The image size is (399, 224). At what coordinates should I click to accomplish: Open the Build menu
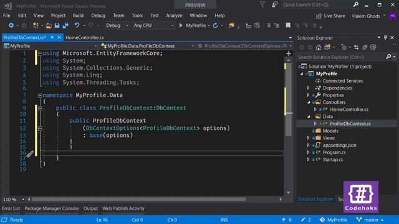click(x=78, y=16)
